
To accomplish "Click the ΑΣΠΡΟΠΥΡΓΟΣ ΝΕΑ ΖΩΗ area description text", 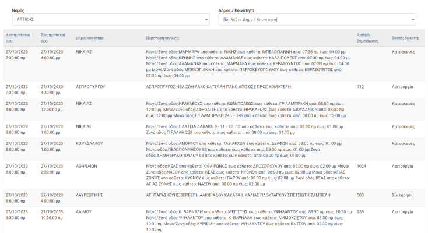I will (218, 86).
